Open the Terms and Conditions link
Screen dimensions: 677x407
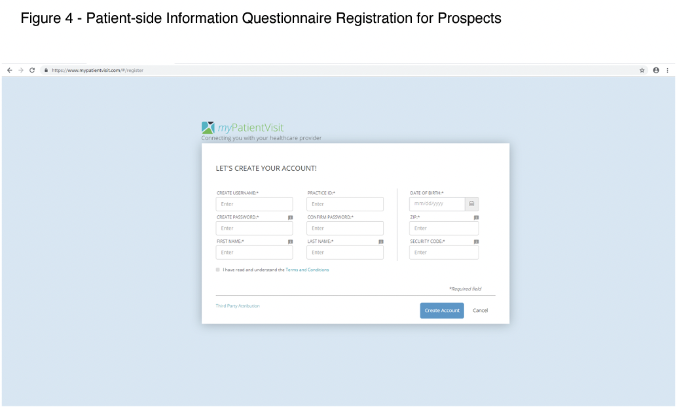click(307, 270)
